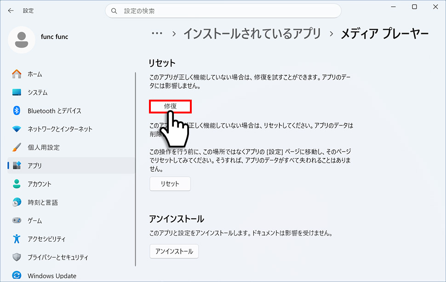
Task: Click the システム monitor icon
Action: 17,92
